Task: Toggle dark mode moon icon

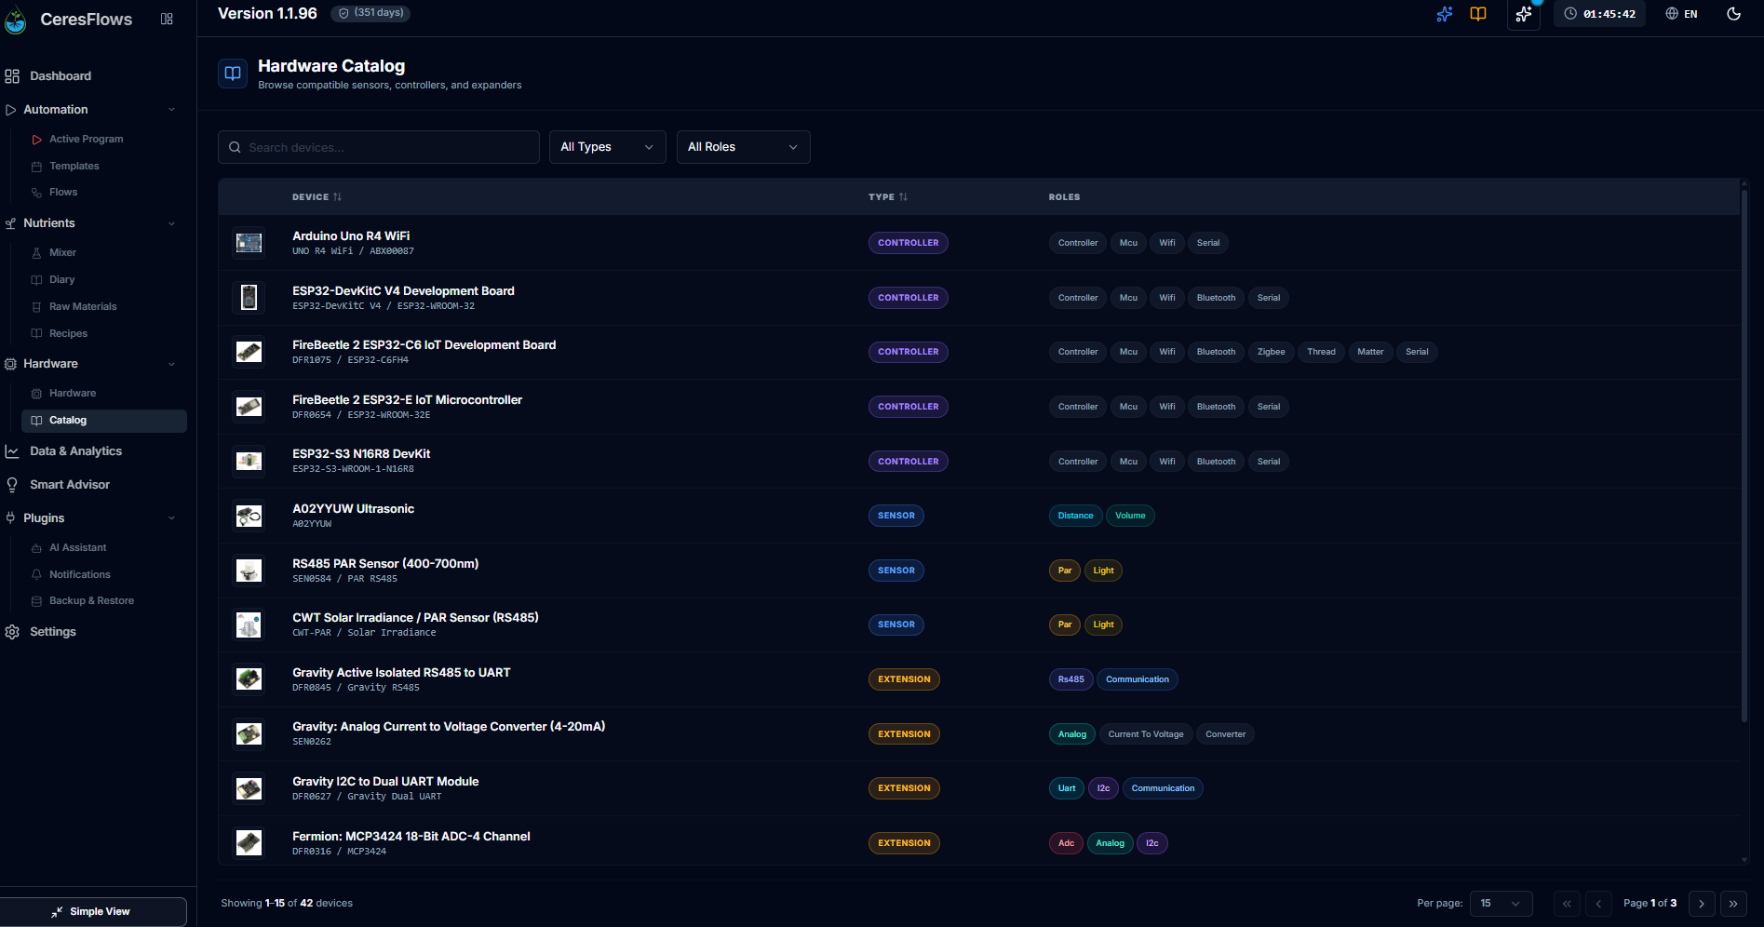Action: coord(1733,14)
